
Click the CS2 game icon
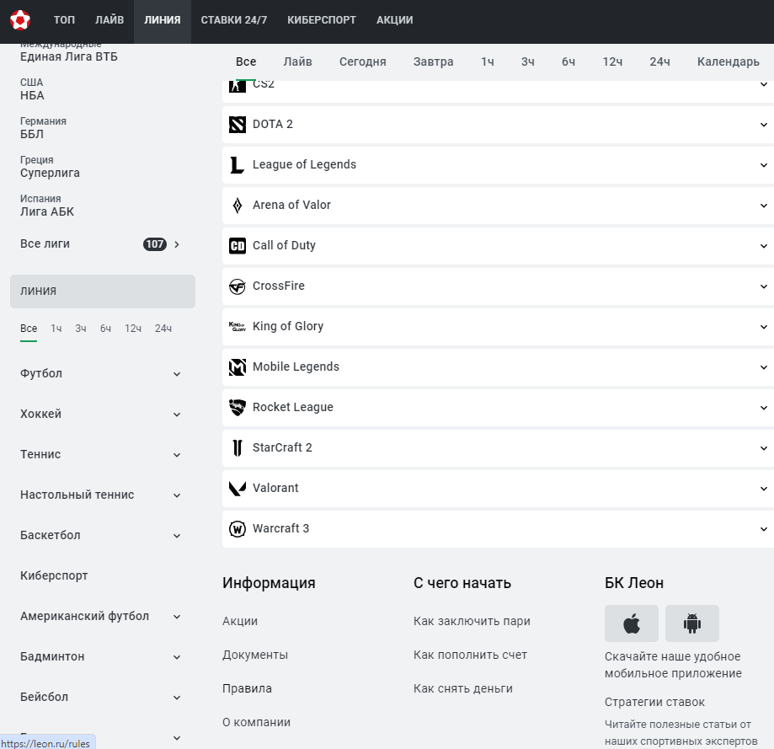(x=238, y=87)
